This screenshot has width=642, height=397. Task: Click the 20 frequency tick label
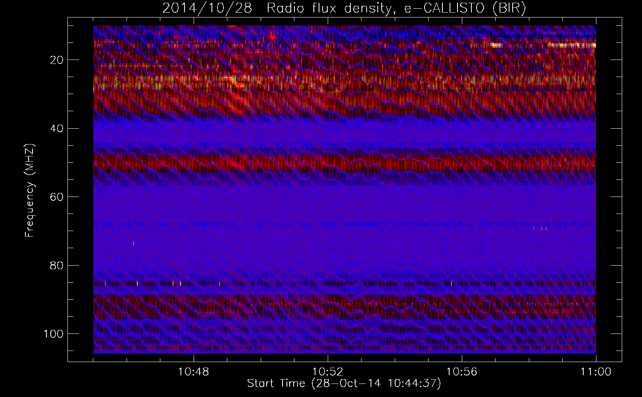coord(57,60)
